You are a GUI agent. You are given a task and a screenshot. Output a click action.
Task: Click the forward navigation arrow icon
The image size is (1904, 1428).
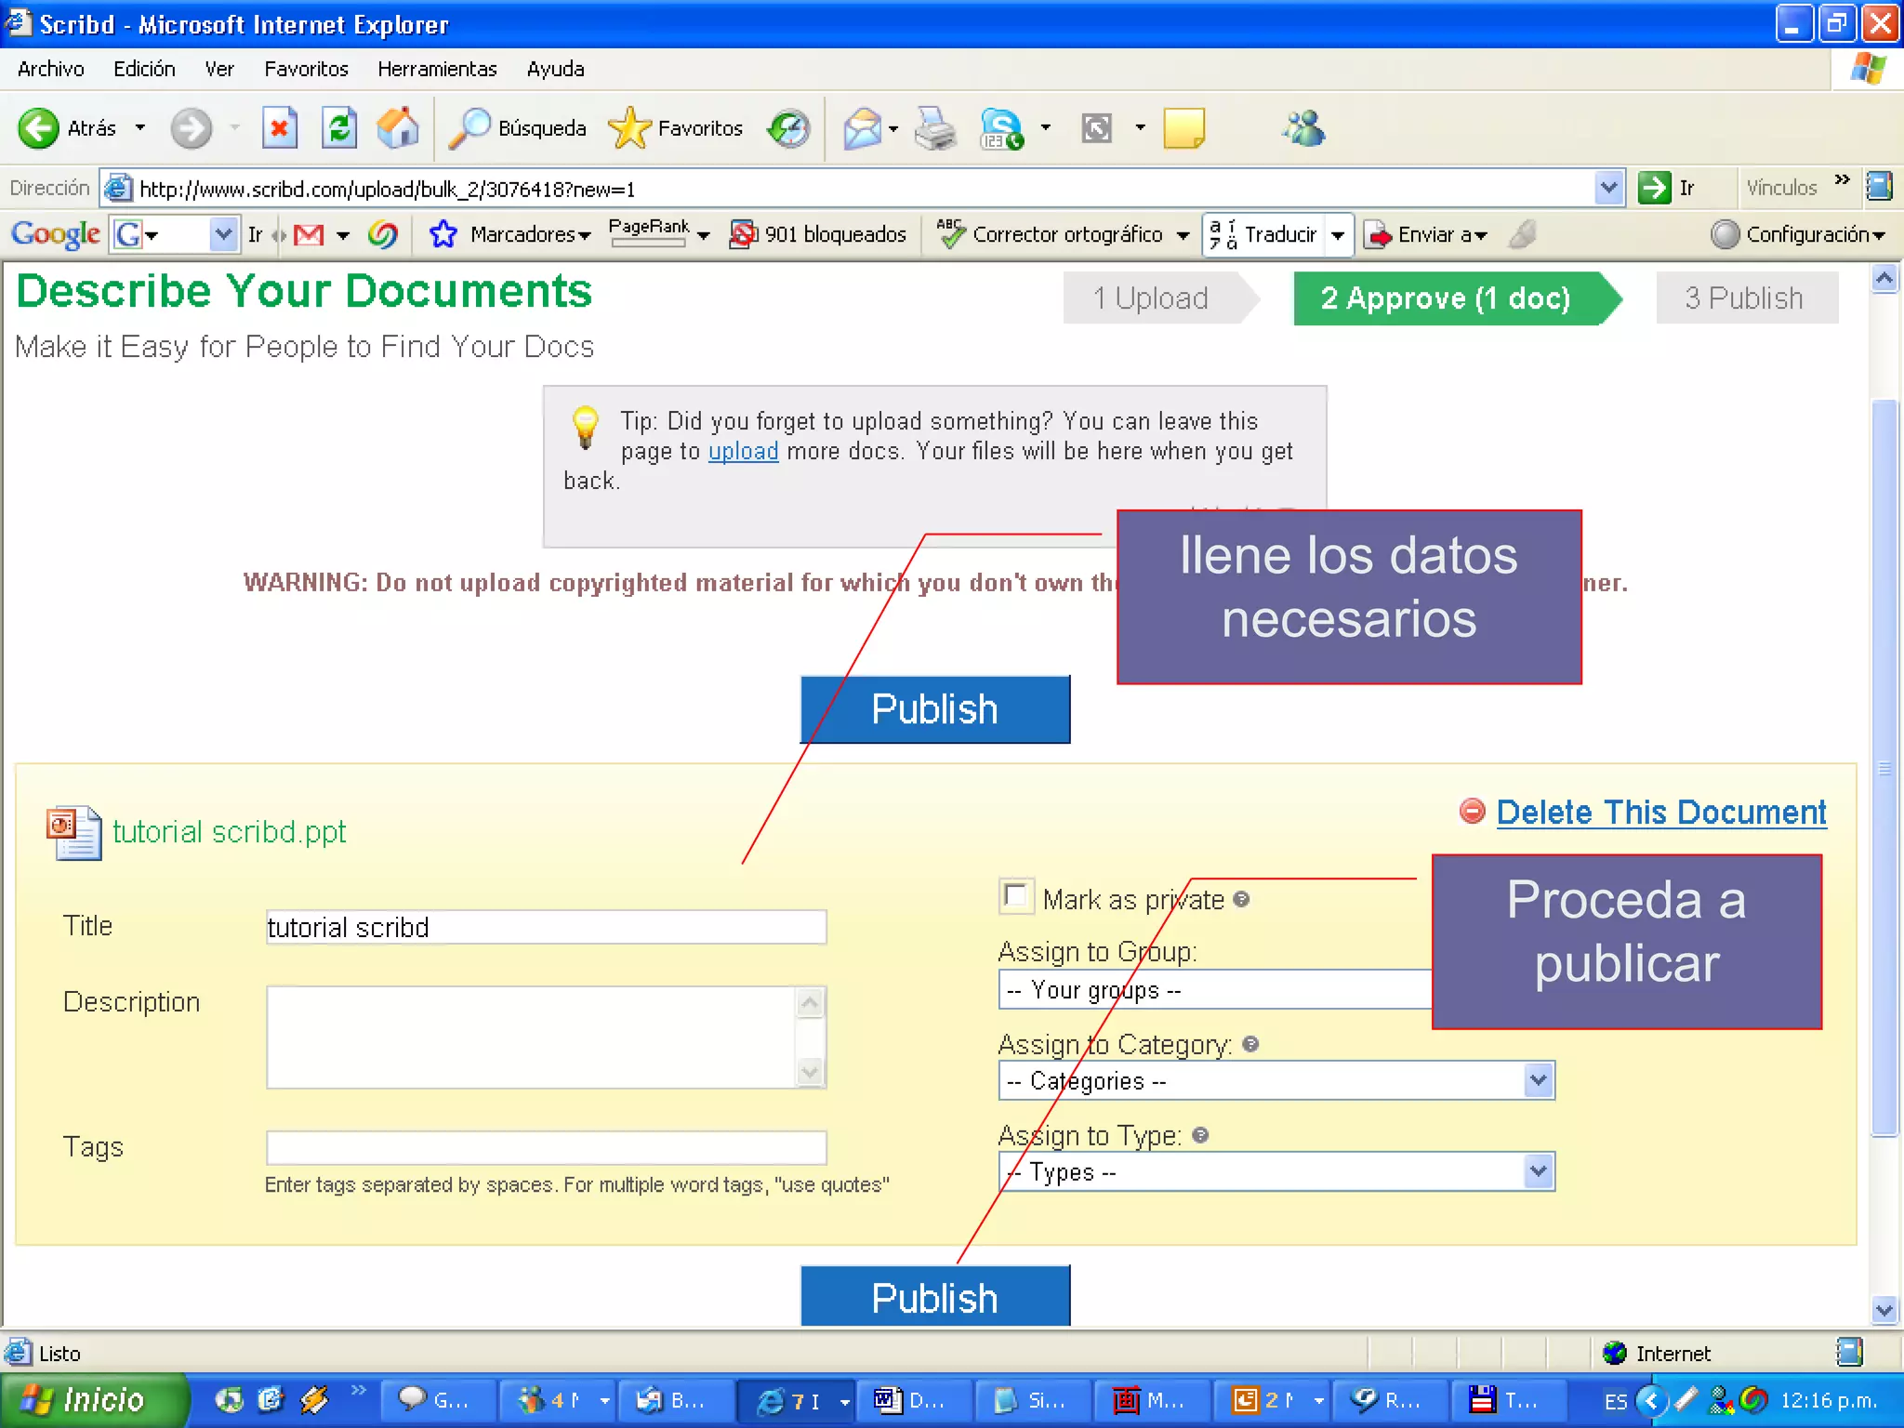point(192,128)
